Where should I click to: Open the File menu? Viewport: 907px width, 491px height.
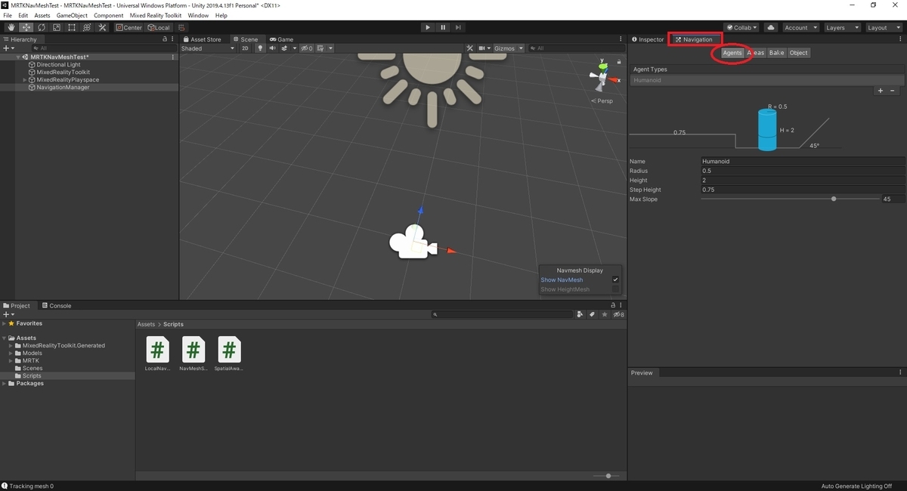(8, 15)
